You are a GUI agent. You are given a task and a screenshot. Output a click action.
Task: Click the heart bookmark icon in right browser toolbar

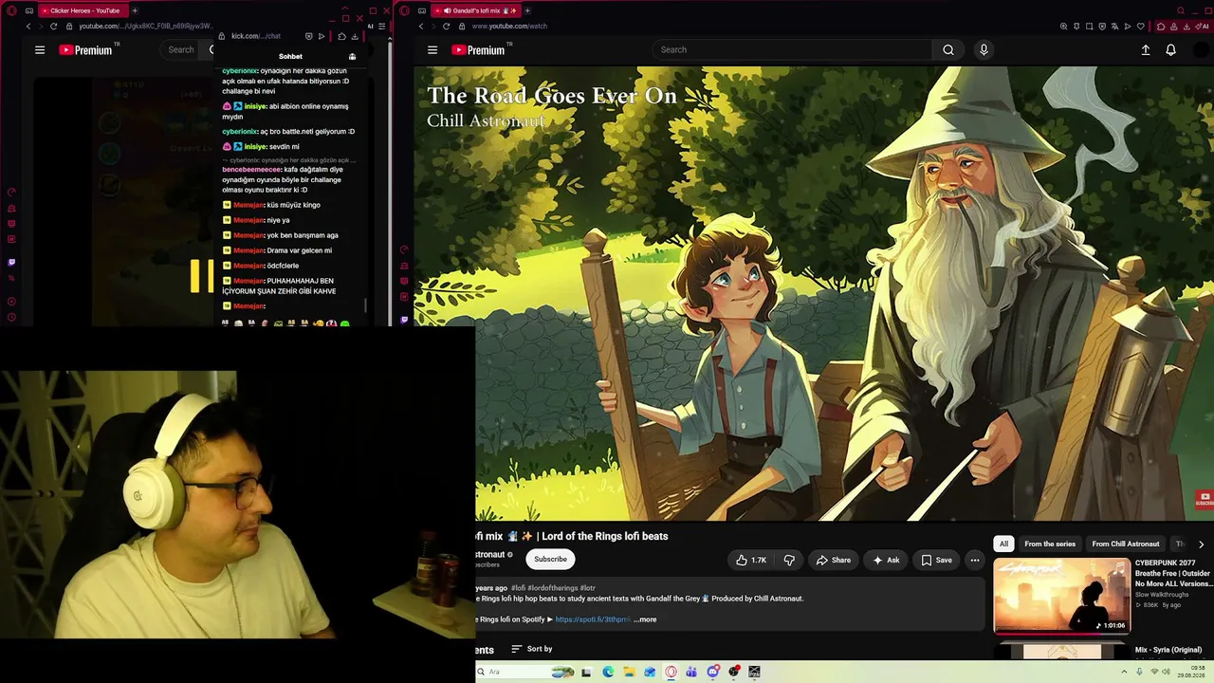pyautogui.click(x=1140, y=27)
